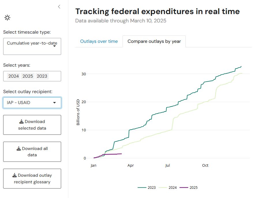Click the '20' y-axis label

click(84, 102)
